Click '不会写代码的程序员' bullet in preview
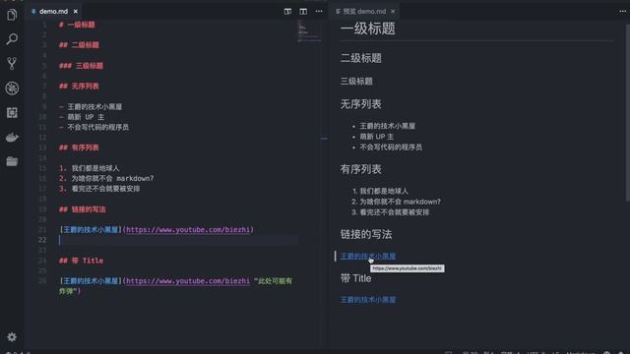The image size is (630, 354). coord(391,147)
